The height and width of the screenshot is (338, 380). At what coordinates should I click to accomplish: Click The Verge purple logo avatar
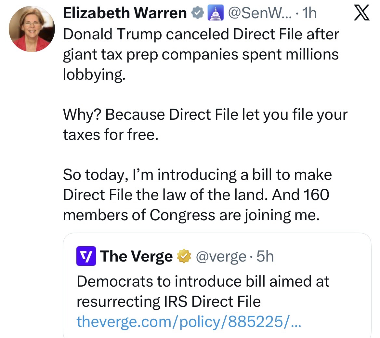coord(86,256)
